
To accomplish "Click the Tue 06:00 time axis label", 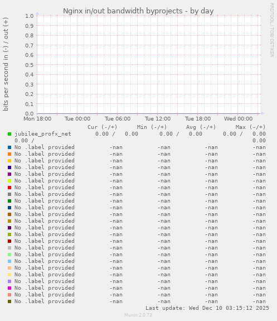I will tap(118, 119).
